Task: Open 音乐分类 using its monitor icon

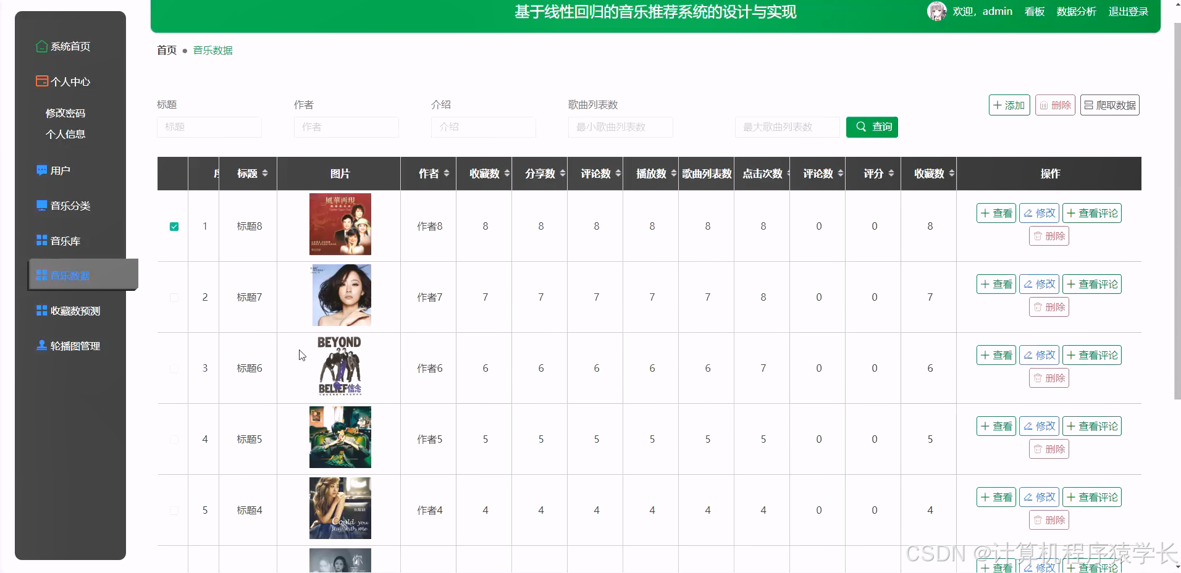Action: (41, 204)
